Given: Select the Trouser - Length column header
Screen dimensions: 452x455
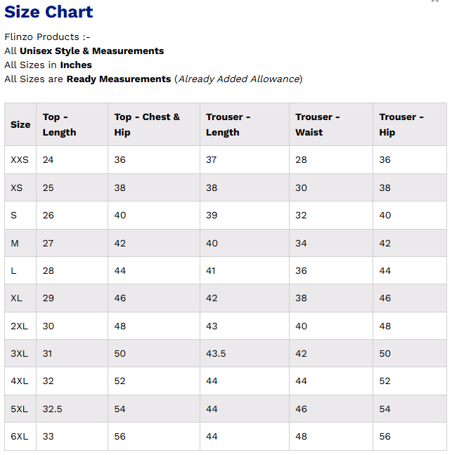Looking at the screenshot, I should click(x=228, y=124).
